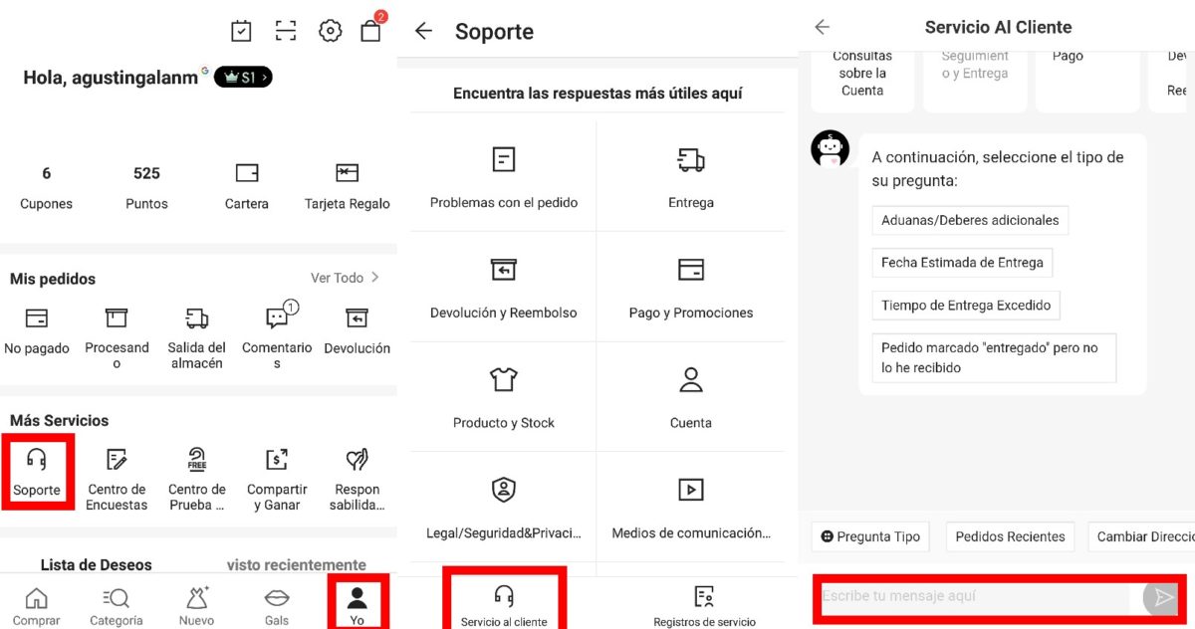Viewport: 1195px width, 629px height.
Task: Open Cartera wallet
Action: [x=247, y=186]
